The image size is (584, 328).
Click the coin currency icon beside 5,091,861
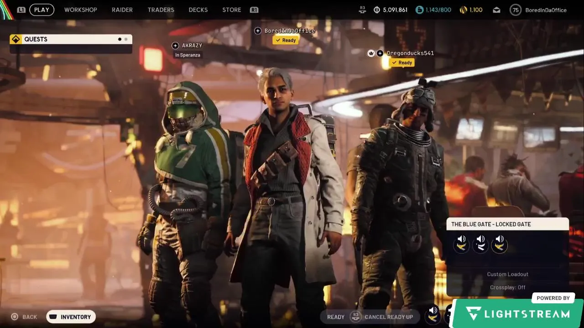pyautogui.click(x=377, y=10)
